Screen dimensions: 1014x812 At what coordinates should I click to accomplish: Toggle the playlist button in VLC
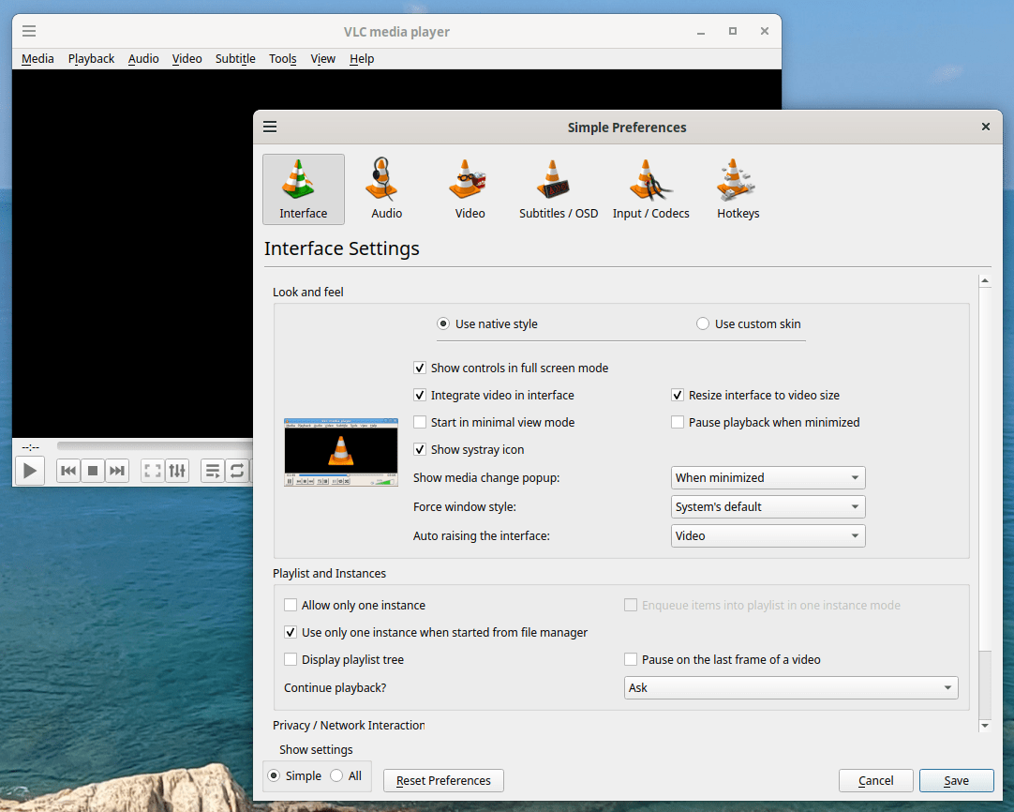(x=212, y=471)
